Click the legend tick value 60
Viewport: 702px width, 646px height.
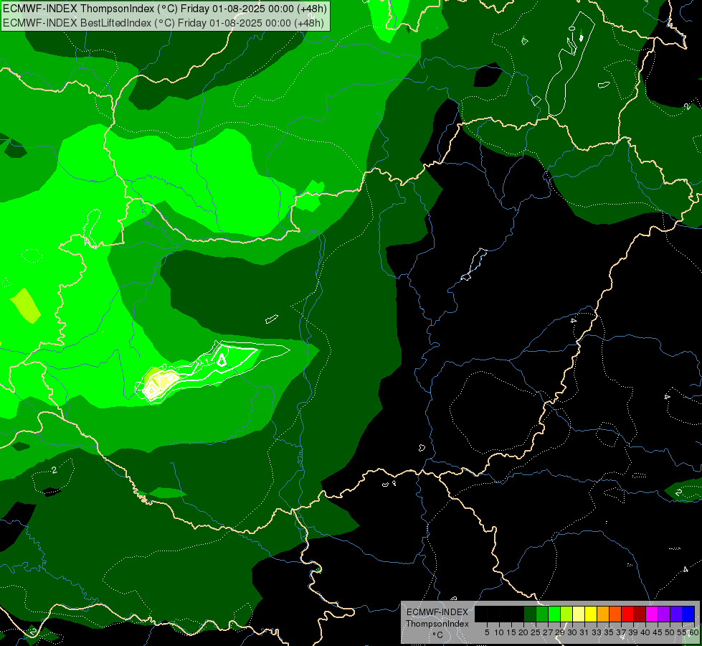pyautogui.click(x=693, y=632)
